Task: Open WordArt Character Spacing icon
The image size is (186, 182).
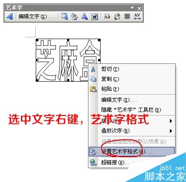Action: [x=137, y=17]
